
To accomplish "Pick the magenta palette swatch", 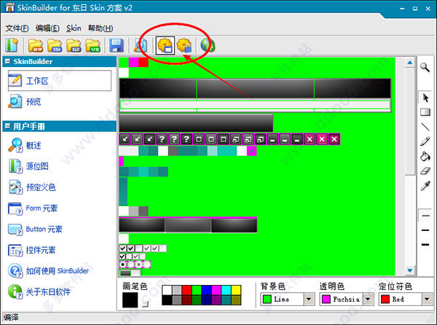I will [x=216, y=290].
